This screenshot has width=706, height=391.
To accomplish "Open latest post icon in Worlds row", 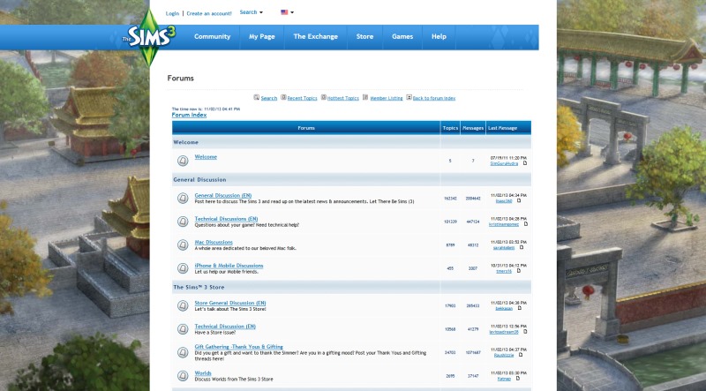I will 517,379.
